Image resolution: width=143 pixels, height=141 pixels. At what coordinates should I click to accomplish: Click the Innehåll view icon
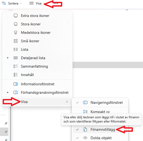(x=15, y=75)
